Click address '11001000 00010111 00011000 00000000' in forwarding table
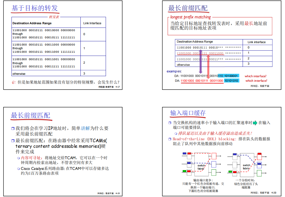 click(x=44, y=44)
